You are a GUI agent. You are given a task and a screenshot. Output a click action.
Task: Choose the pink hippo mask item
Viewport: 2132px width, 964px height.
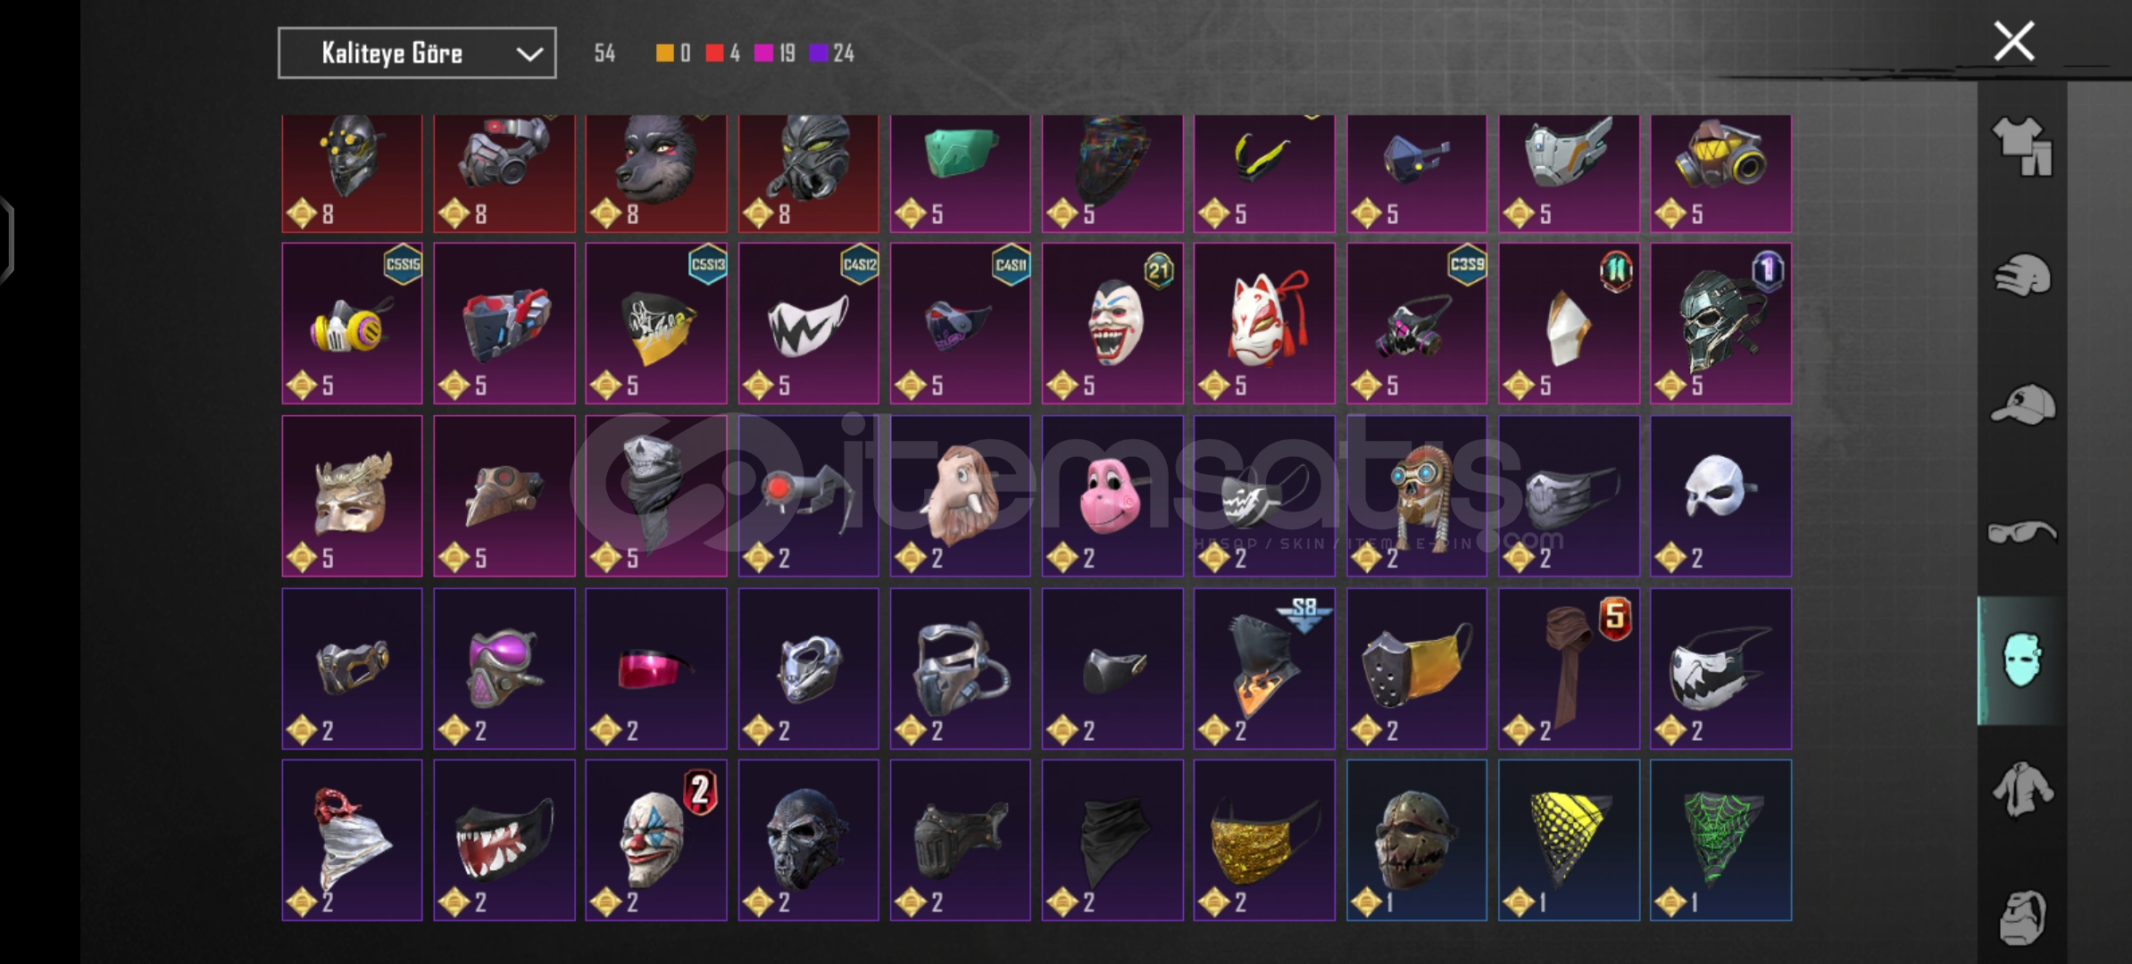[x=1112, y=495]
